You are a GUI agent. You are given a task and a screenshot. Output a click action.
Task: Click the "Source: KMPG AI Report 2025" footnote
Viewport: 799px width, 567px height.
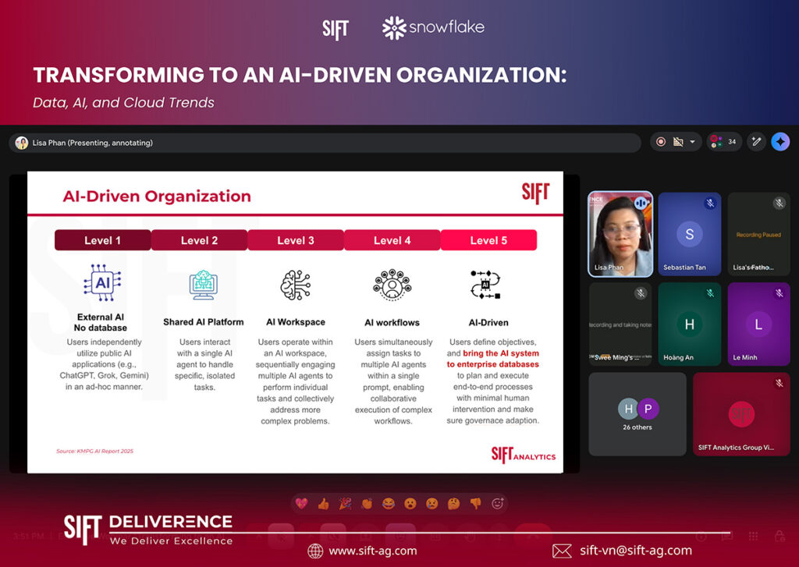coord(94,451)
